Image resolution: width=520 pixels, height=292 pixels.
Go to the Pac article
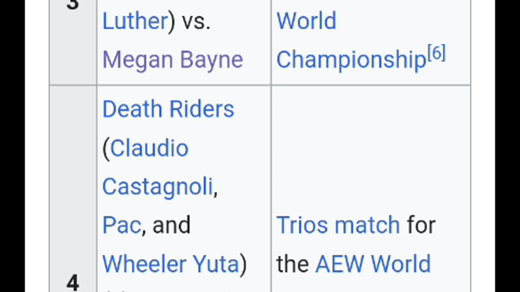coord(121,225)
